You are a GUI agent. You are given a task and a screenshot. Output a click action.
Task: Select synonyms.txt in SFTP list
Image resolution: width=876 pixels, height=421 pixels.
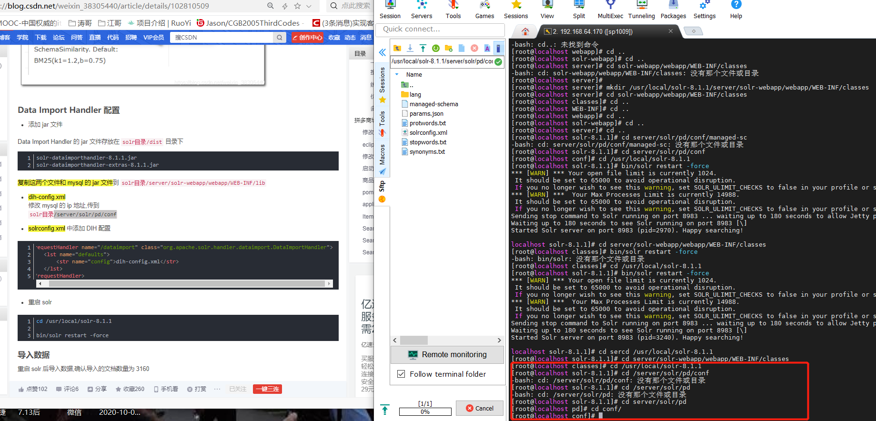pos(423,151)
